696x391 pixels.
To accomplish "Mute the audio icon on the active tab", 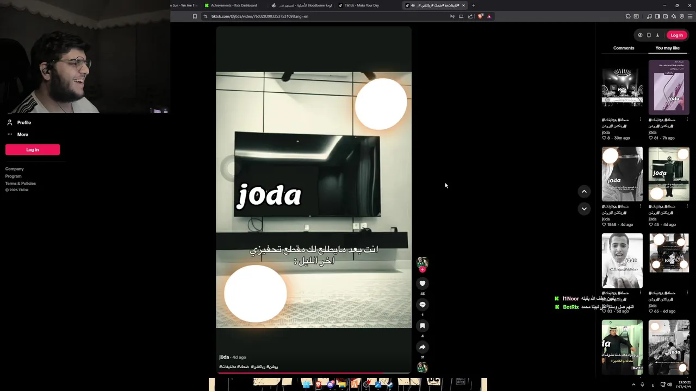I will point(413,5).
